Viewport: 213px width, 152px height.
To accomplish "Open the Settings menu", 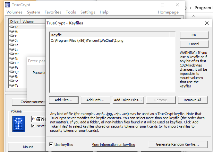I will tap(88, 12).
